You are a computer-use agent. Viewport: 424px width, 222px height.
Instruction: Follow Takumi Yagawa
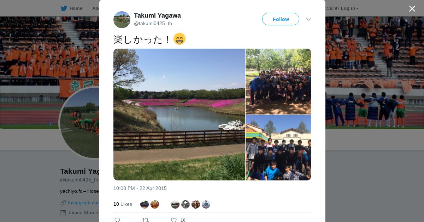point(281,19)
